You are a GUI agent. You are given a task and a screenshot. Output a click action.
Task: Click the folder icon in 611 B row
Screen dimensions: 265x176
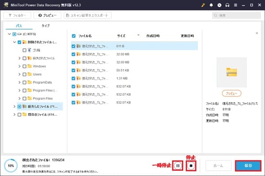click(79, 46)
